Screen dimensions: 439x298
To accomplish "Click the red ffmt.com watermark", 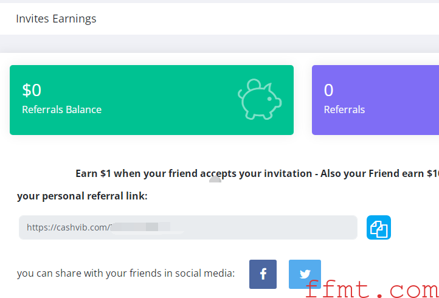I will (372, 288).
